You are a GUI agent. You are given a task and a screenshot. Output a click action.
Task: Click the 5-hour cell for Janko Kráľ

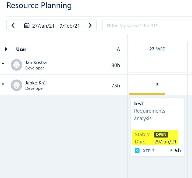pyautogui.click(x=157, y=85)
